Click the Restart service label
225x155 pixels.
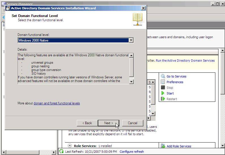(x=172, y=99)
